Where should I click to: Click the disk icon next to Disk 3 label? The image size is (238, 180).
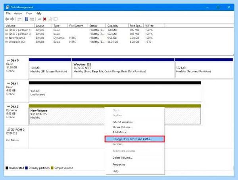pyautogui.click(x=8, y=106)
